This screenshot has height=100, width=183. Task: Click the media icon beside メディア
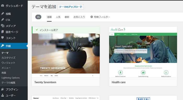[x=2, y=26]
